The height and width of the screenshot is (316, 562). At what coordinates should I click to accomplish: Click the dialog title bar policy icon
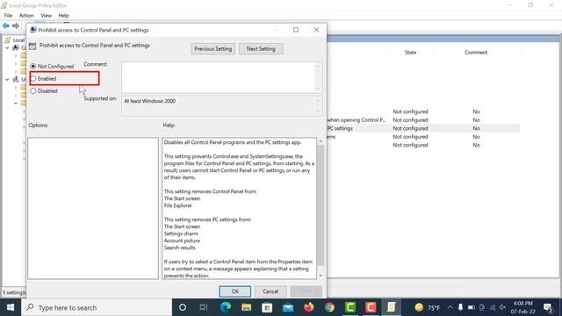[33, 30]
